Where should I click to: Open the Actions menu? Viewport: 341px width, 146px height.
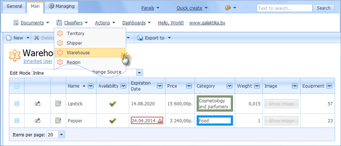click(105, 23)
